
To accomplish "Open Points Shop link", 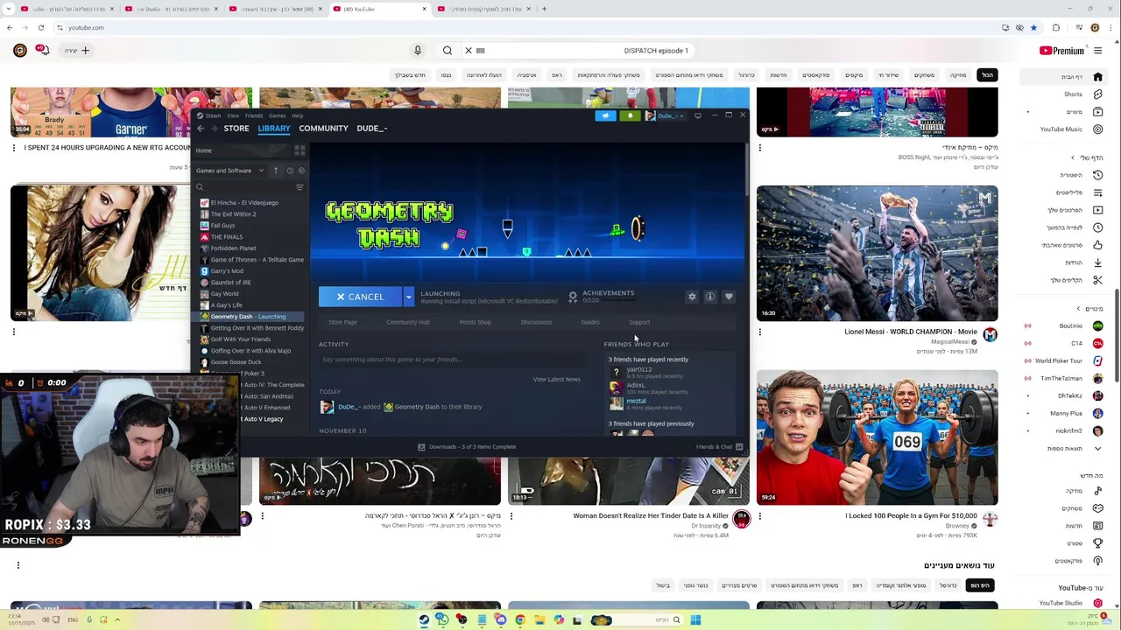I will click(x=476, y=322).
